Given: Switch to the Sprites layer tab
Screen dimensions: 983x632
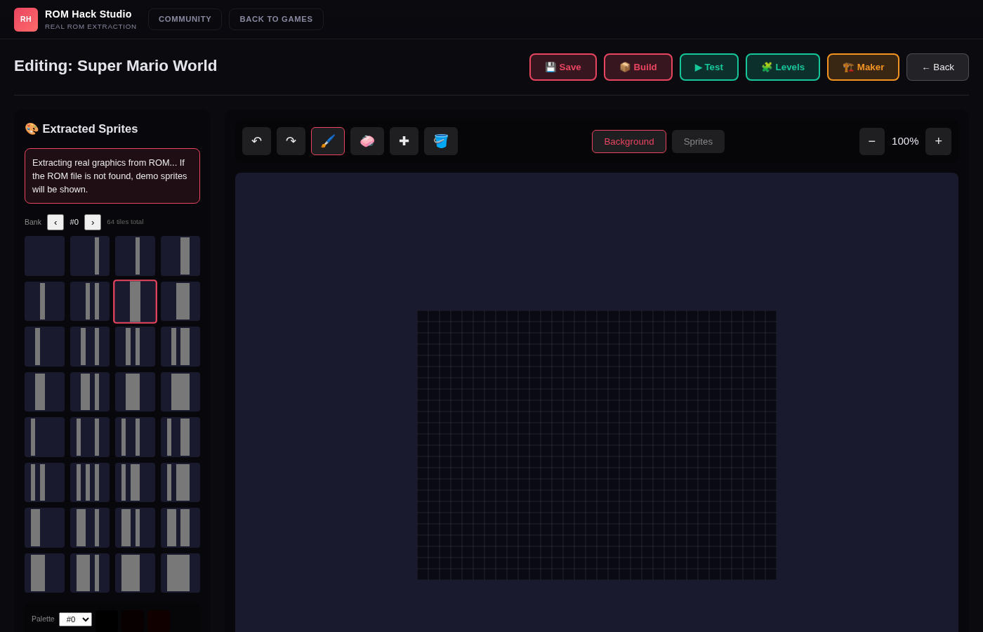Looking at the screenshot, I should click(698, 141).
